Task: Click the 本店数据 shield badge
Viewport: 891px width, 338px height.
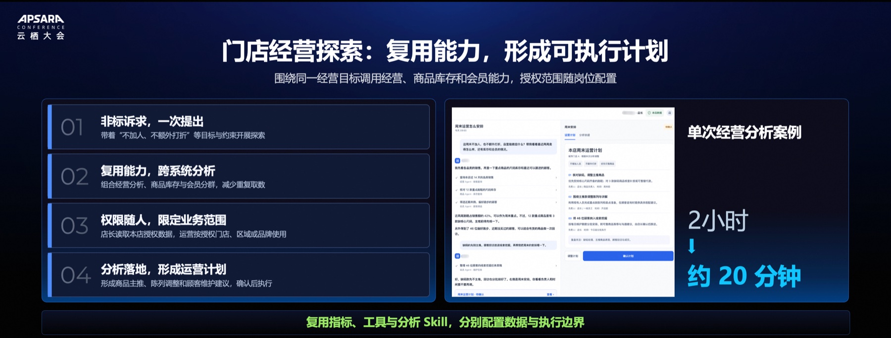Action: 654,113
